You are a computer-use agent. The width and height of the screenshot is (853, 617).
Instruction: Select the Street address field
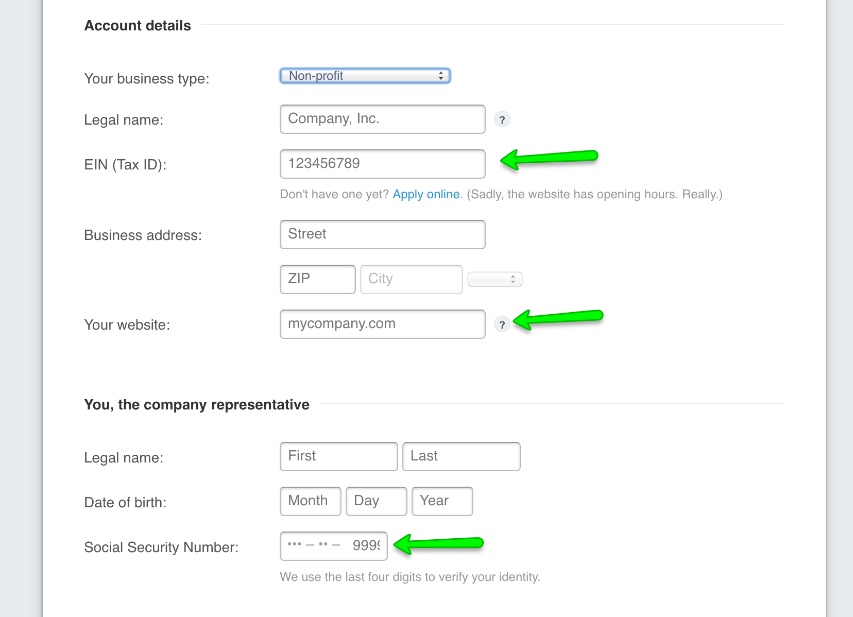coord(383,234)
